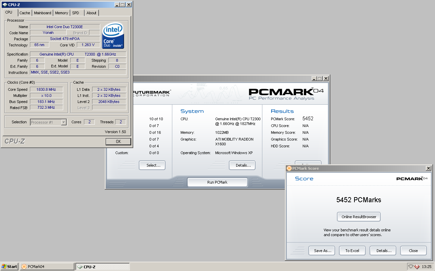The image size is (435, 271).
Task: Switch to PCMark04 in the taskbar
Action: (47, 267)
